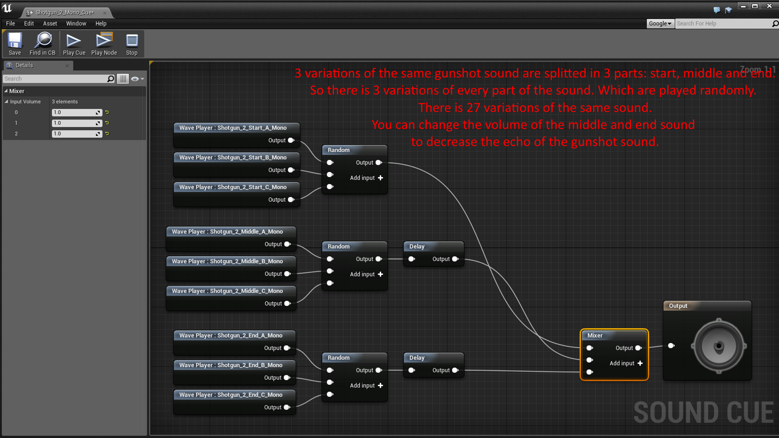Click Add input on the Mixer node
779x438 pixels.
(626, 363)
